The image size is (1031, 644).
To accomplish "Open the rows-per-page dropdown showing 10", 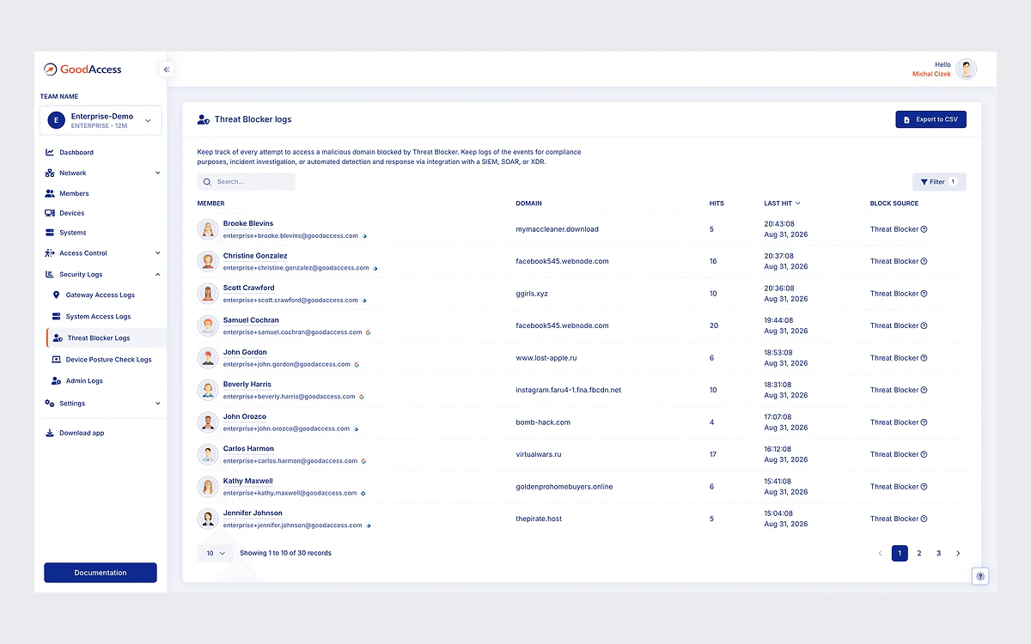I will pyautogui.click(x=215, y=553).
